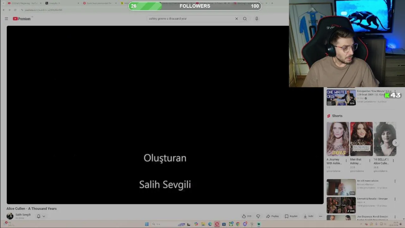
Task: Open File Explorer from taskbar
Action: (203, 224)
